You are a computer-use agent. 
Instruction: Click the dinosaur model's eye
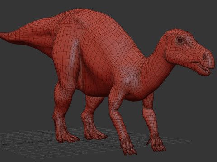(180, 40)
